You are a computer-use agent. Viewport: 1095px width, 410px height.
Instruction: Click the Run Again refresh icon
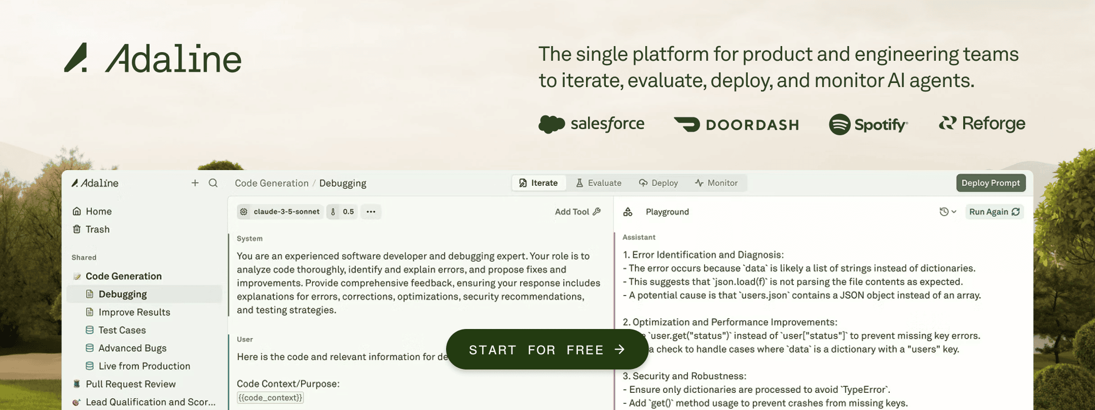(1015, 212)
